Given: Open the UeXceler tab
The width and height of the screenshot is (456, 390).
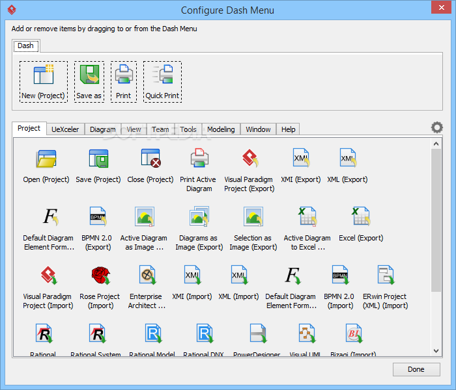Looking at the screenshot, I should click(65, 129).
